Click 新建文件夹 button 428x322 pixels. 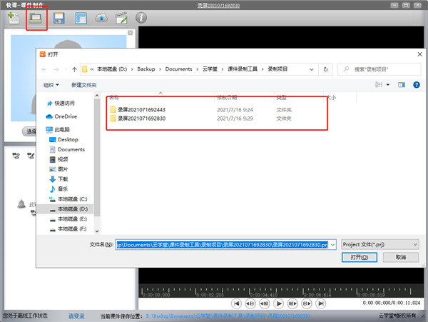[83, 85]
